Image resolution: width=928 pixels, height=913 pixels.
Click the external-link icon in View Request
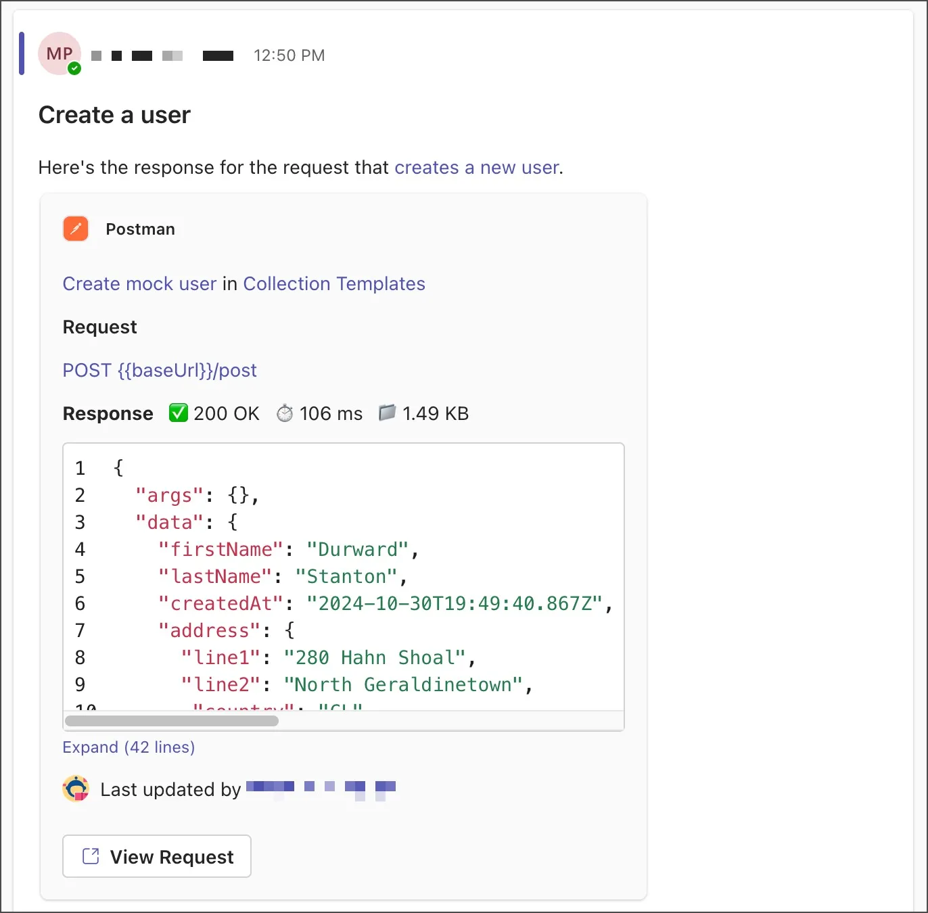pyautogui.click(x=91, y=856)
